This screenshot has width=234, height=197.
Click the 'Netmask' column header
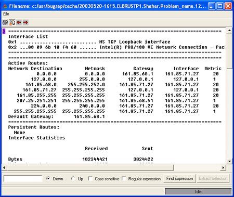95,69
